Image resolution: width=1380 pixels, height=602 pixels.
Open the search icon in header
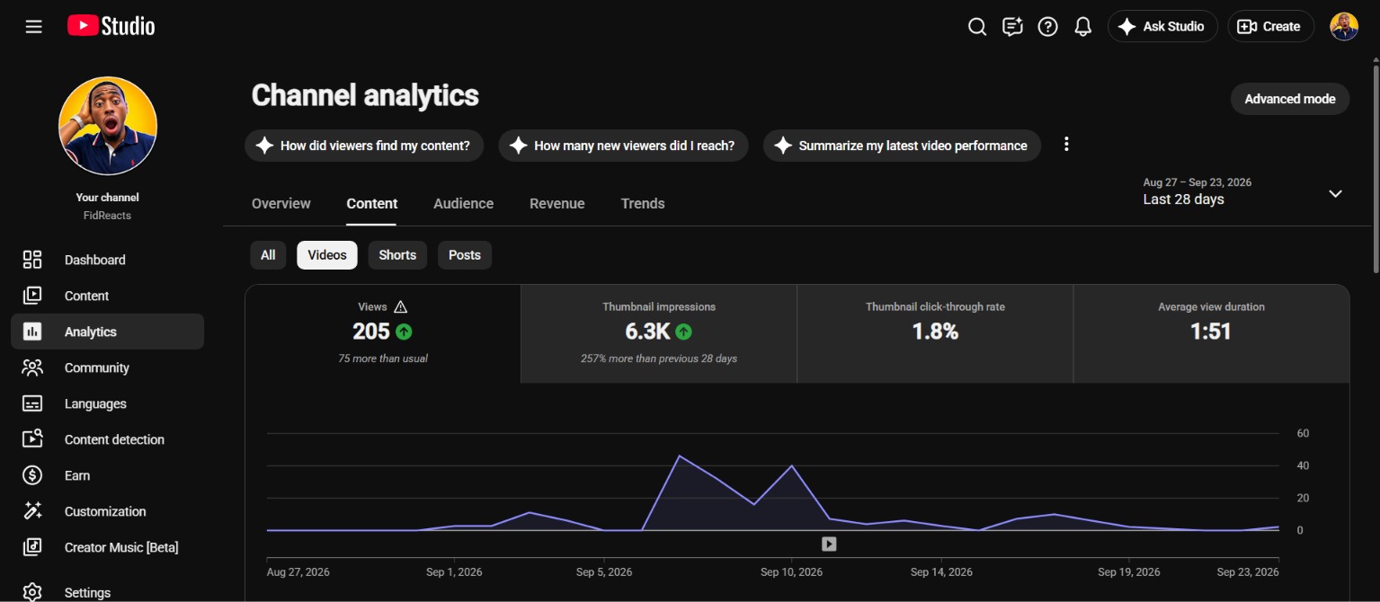977,27
